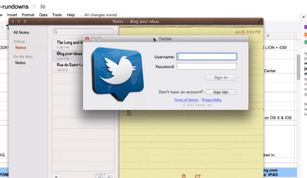The width and height of the screenshot is (307, 178).
Task: Click the 'Center' cell in spreadsheet
Action: coord(270,71)
